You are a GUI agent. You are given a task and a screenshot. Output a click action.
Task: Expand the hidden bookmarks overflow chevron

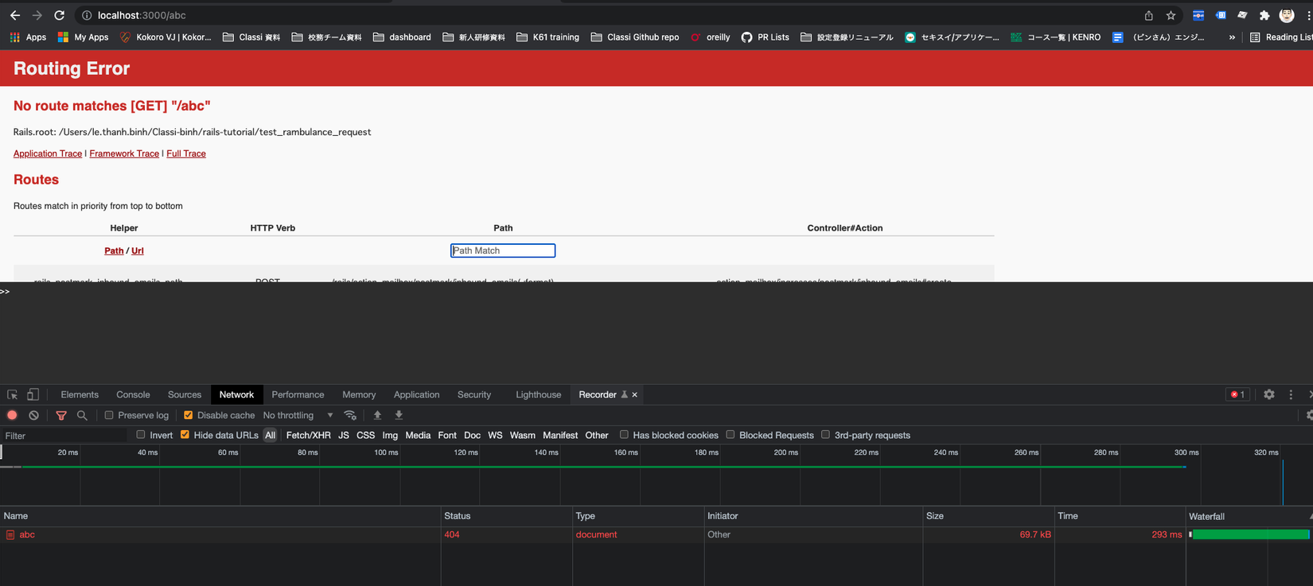point(1232,37)
